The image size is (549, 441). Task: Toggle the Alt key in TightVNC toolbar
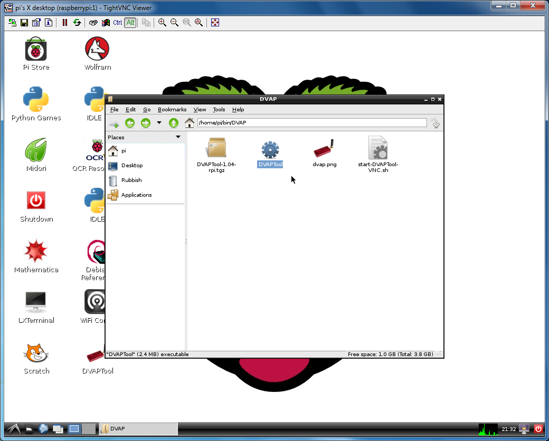coord(130,23)
